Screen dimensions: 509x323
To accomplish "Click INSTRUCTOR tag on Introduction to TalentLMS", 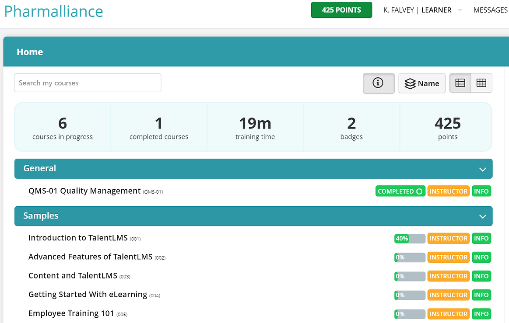I will pyautogui.click(x=448, y=238).
